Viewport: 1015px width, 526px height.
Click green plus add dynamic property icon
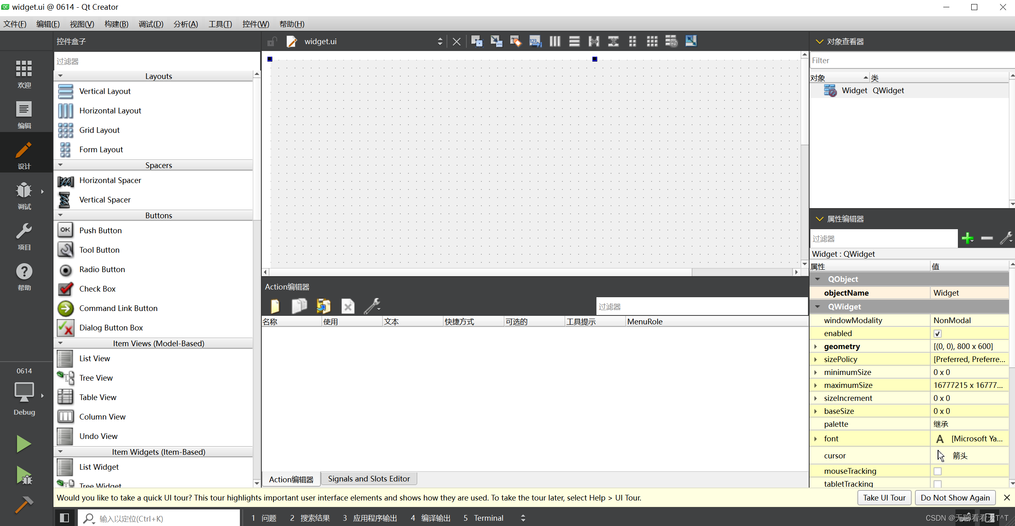[x=967, y=239]
